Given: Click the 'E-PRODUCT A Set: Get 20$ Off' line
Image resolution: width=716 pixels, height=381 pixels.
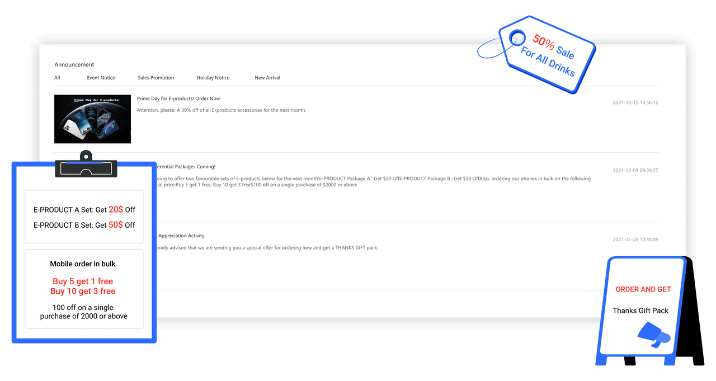Looking at the screenshot, I should point(84,210).
